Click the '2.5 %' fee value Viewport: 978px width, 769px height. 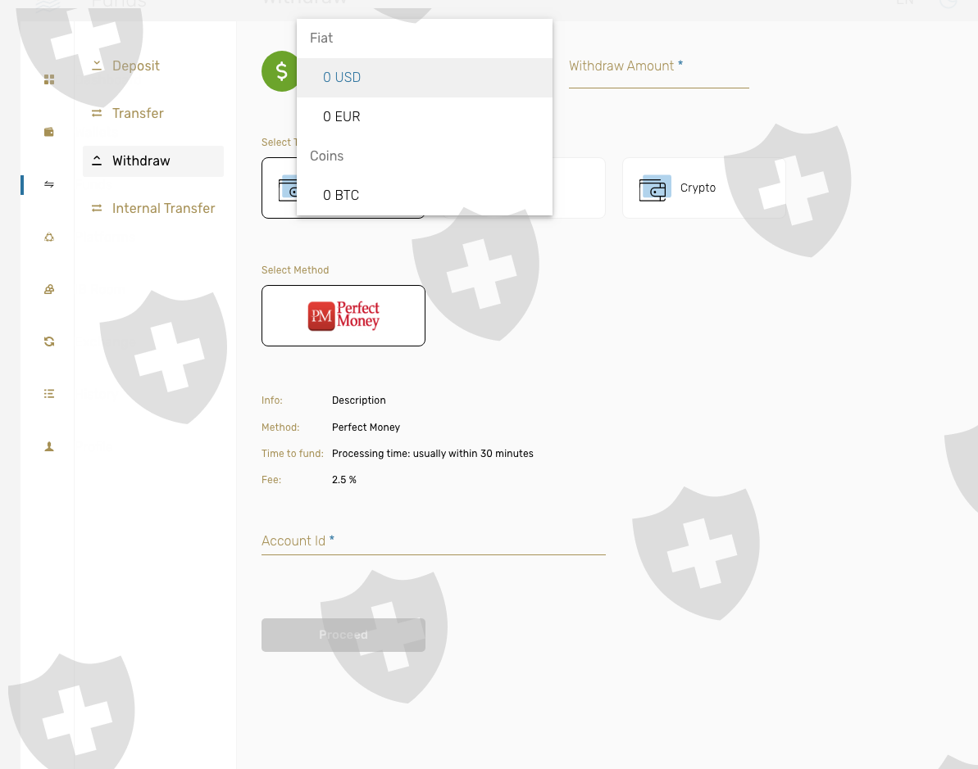click(x=344, y=480)
